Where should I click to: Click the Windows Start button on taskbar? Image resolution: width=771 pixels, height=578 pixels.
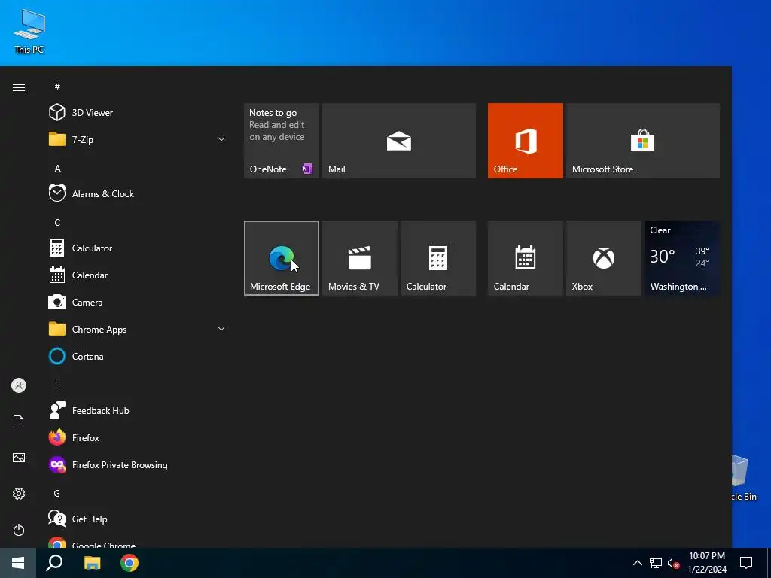[x=18, y=563]
